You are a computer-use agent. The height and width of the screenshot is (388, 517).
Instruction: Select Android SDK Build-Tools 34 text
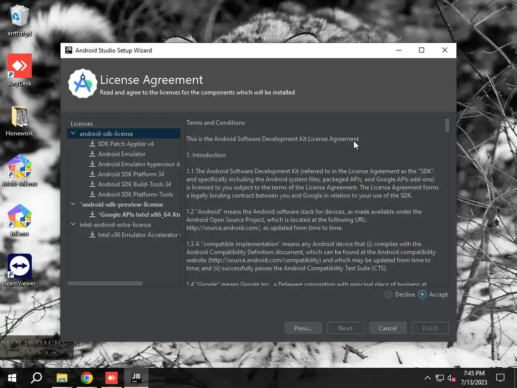click(x=134, y=184)
